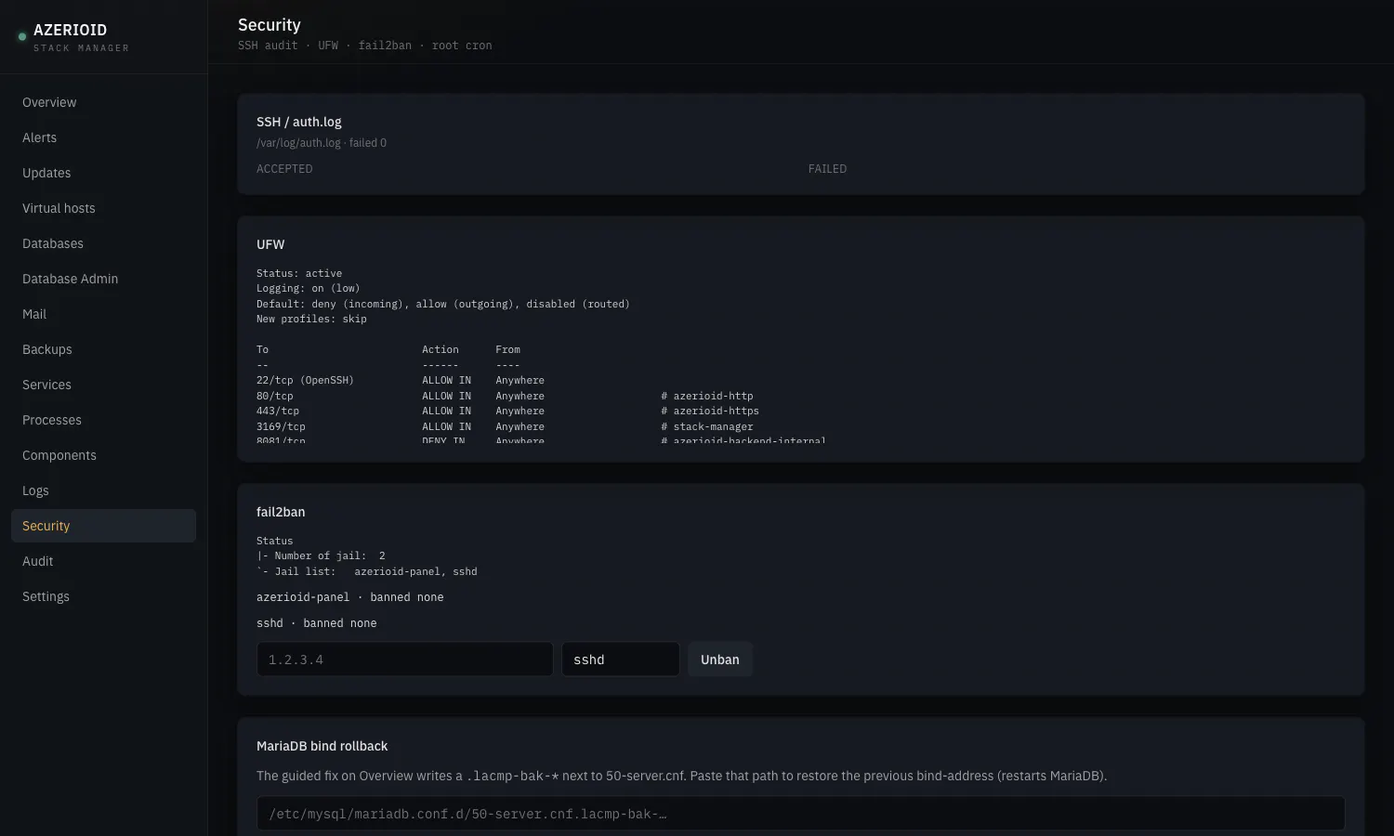This screenshot has width=1394, height=836.
Task: Click the '# azerioid-http' comment
Action: [x=707, y=396]
